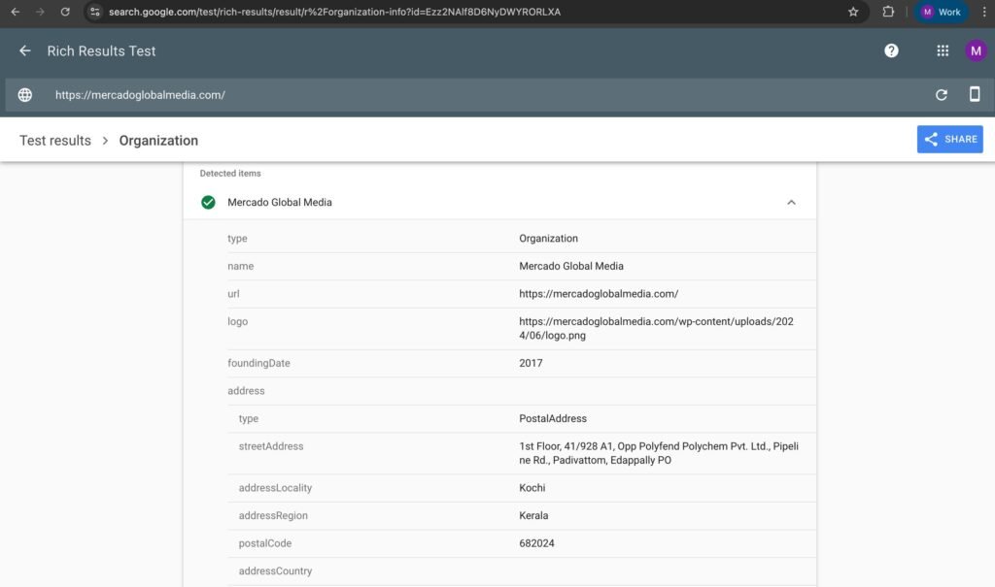Click the Rich Results Test title
Image resolution: width=995 pixels, height=587 pixels.
(101, 50)
